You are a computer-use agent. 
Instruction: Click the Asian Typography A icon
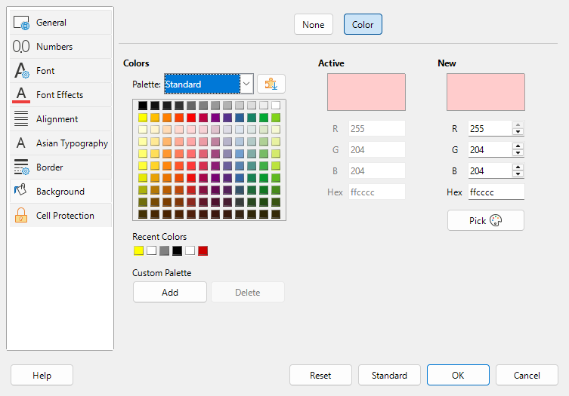(x=21, y=143)
